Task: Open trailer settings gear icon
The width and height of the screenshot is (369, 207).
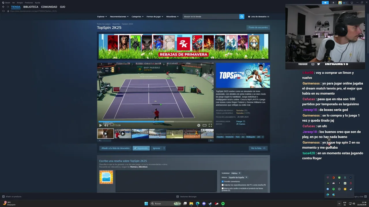Action: [x=199, y=125]
